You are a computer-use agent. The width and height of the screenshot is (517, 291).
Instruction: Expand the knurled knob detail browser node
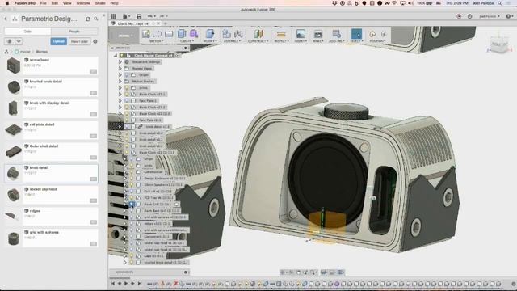(125, 263)
